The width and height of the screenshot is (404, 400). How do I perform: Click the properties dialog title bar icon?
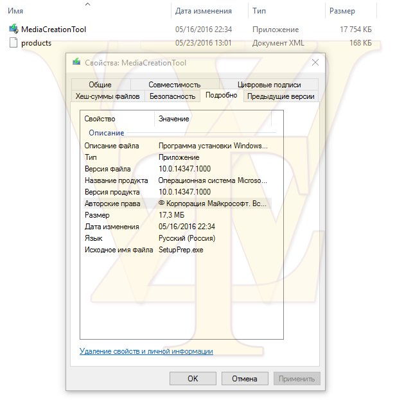[x=76, y=62]
